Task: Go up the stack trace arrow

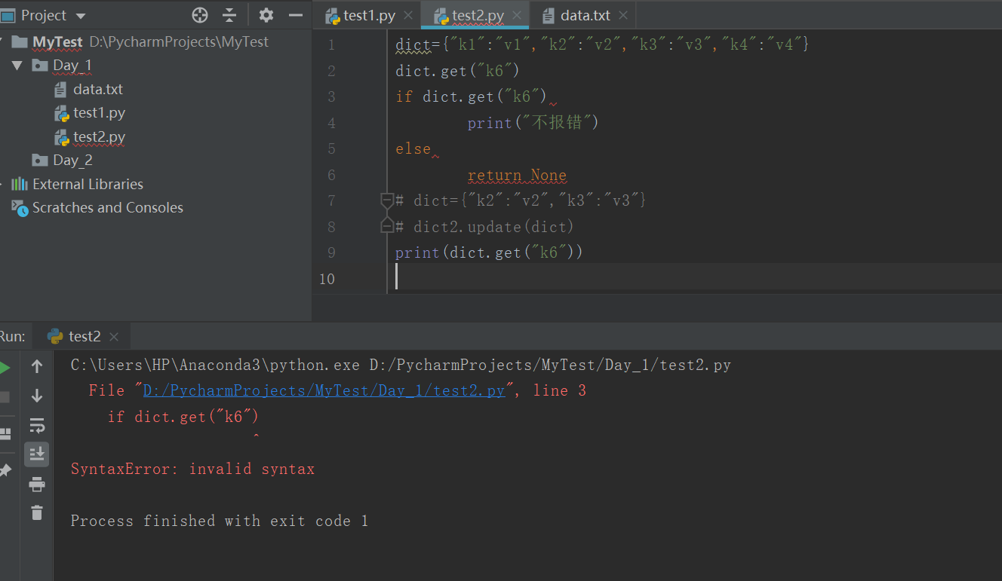Action: tap(36, 367)
